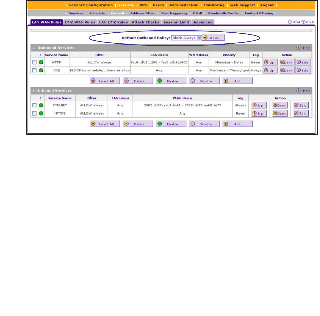320x316 pixels.
Task: Go to the Services submenu
Action: (x=76, y=13)
